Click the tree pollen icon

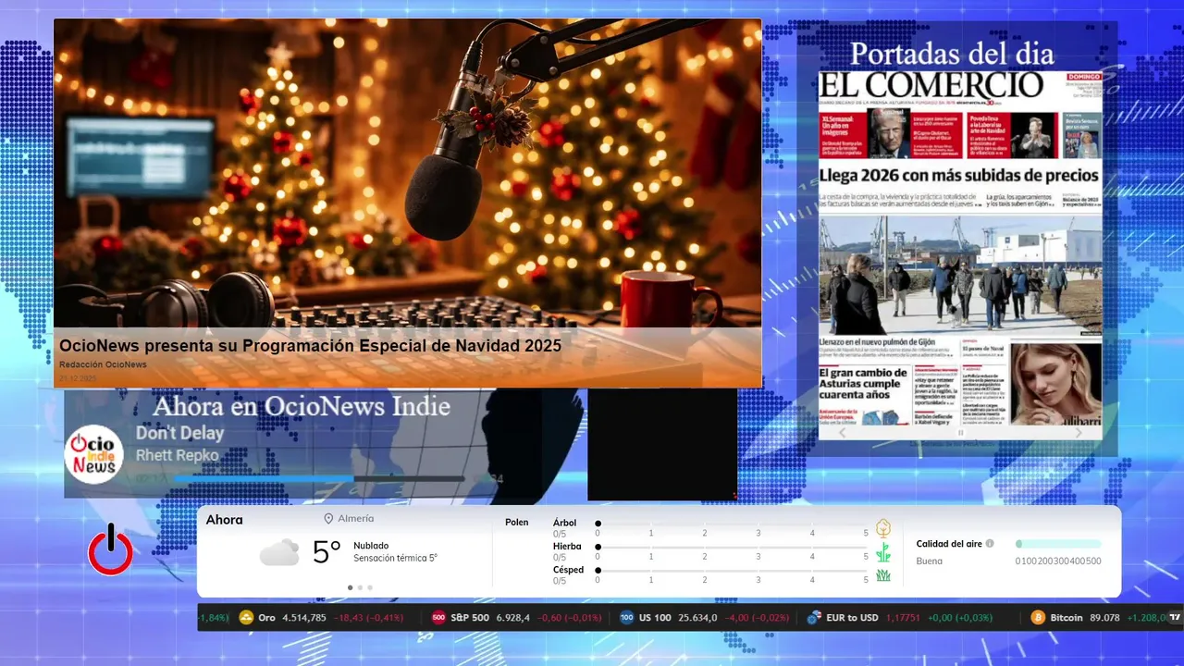pos(883,528)
